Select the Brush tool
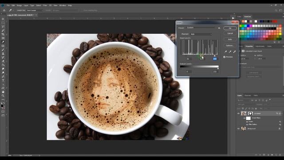Screen dimensions: 284x160 coord(3,49)
